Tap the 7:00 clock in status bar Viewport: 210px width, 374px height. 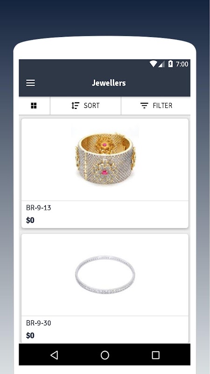(182, 64)
